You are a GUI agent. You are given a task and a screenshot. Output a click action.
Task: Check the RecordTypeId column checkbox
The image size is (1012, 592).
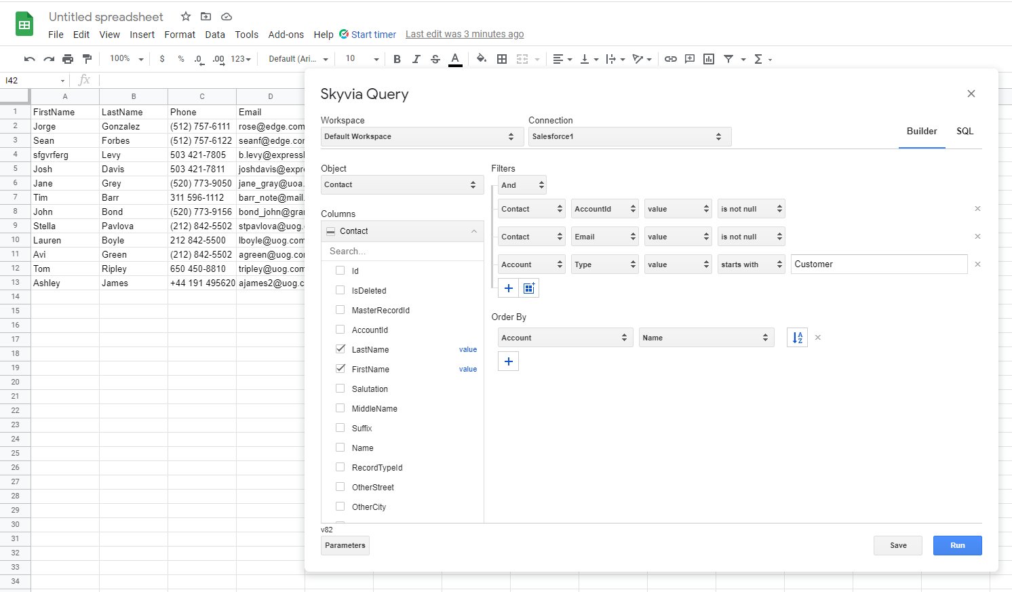(x=340, y=467)
